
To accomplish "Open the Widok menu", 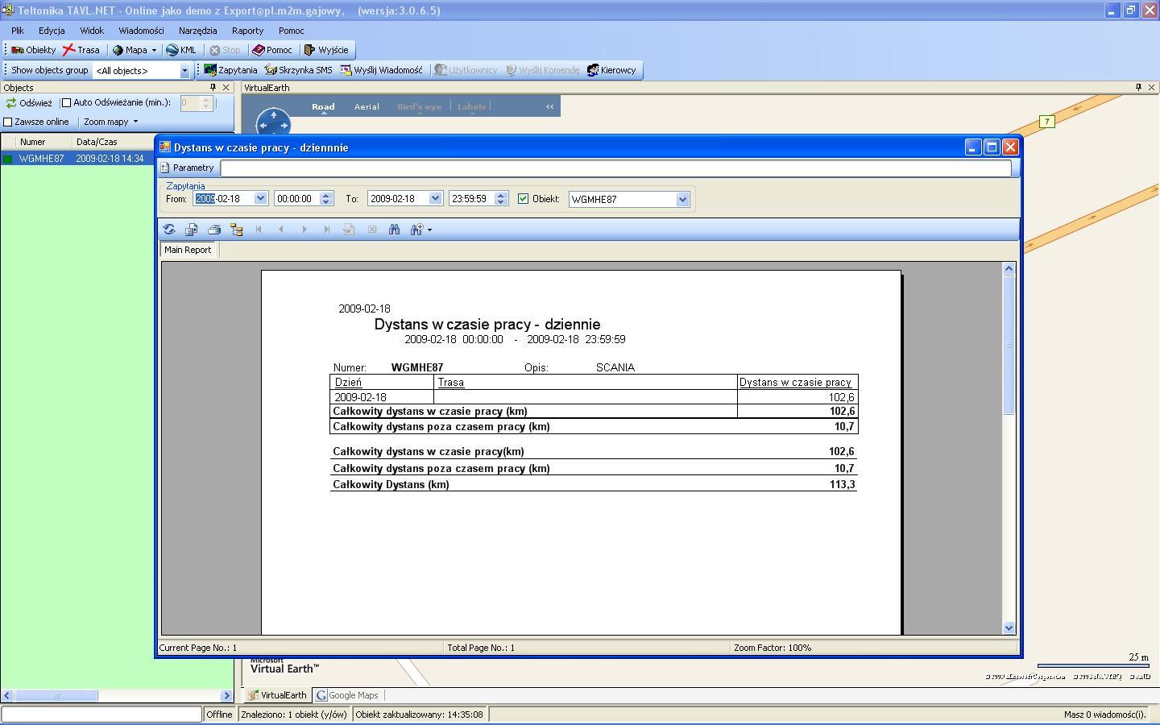I will tap(92, 31).
